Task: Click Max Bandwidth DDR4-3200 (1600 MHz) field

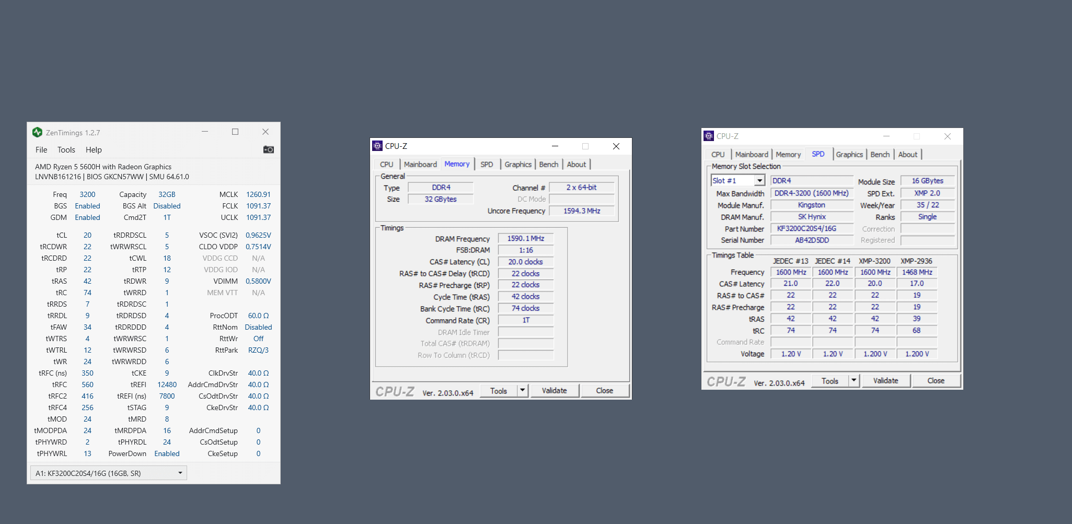Action: pyautogui.click(x=811, y=193)
